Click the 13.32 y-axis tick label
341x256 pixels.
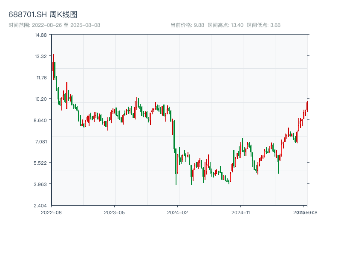click(41, 56)
